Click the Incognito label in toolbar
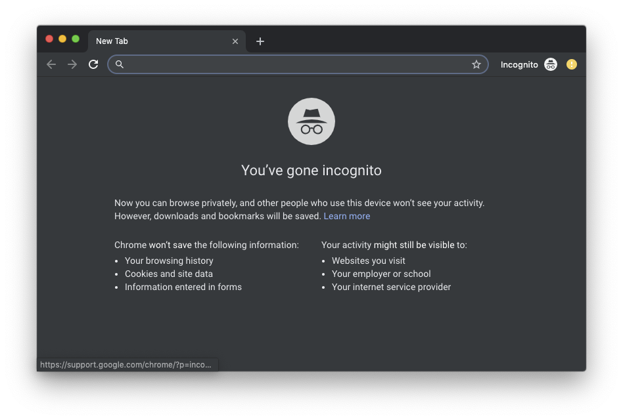This screenshot has height=420, width=623. (519, 65)
